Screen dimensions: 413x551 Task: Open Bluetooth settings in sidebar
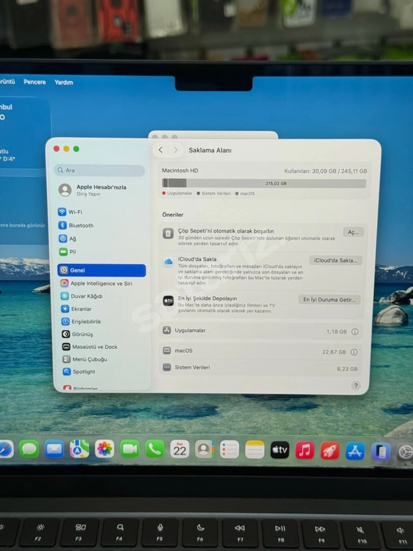click(76, 226)
